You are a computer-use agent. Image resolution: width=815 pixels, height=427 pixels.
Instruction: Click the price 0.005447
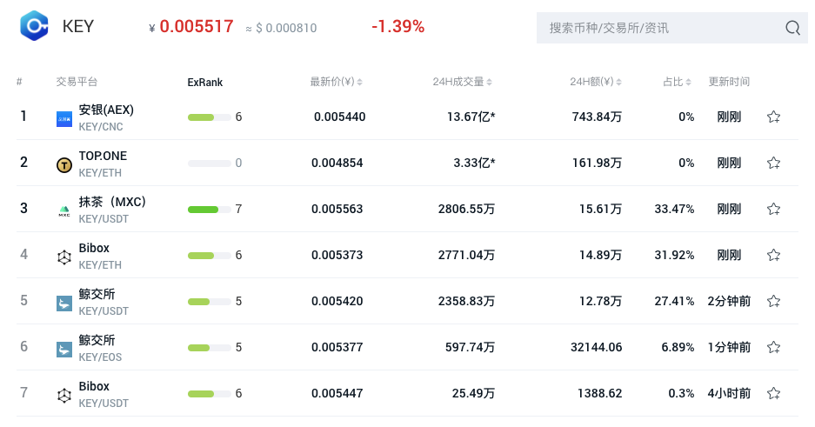(x=337, y=393)
